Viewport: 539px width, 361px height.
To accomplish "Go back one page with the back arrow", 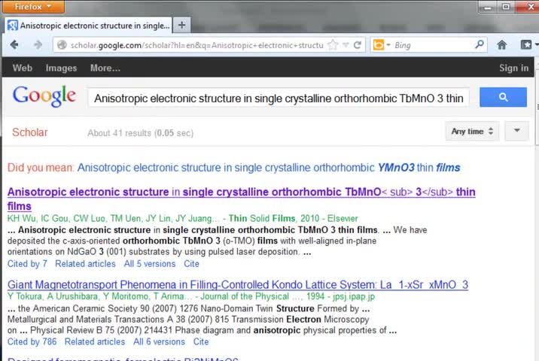I will point(14,44).
